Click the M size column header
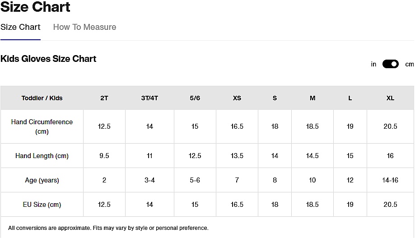415x238 pixels. click(x=312, y=98)
